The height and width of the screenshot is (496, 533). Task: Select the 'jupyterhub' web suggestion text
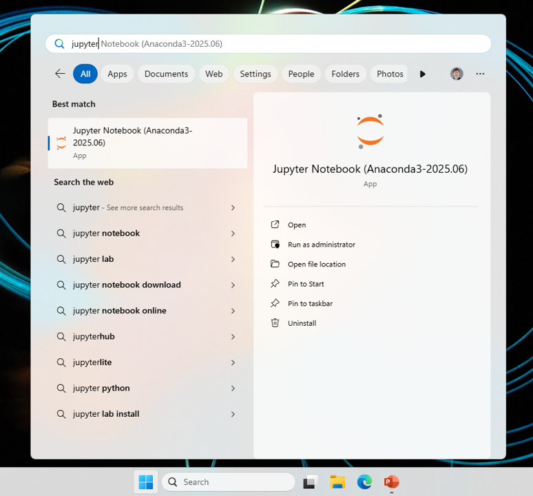pyautogui.click(x=94, y=337)
